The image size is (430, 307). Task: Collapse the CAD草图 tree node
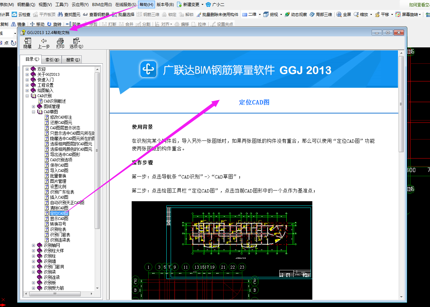point(34,112)
